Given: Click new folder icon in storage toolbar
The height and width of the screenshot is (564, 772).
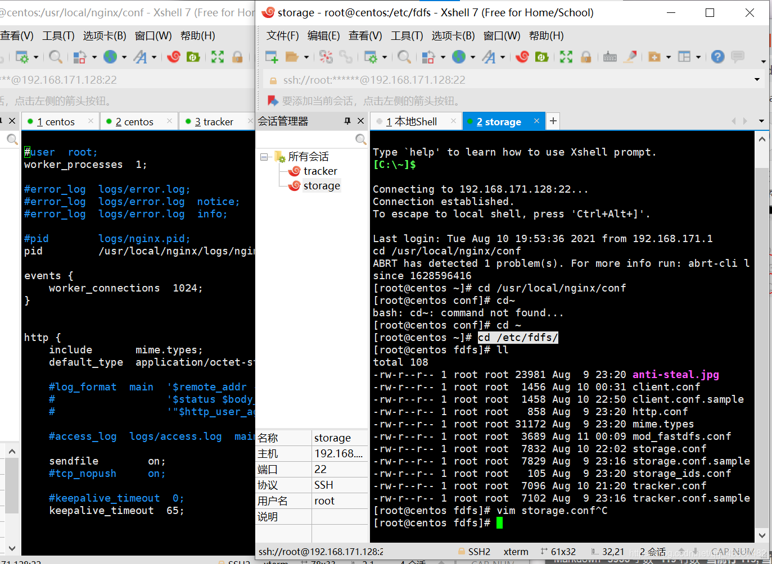Looking at the screenshot, I should (x=654, y=57).
